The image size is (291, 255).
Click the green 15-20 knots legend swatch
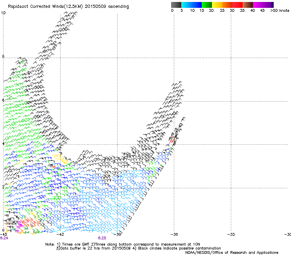207,5
